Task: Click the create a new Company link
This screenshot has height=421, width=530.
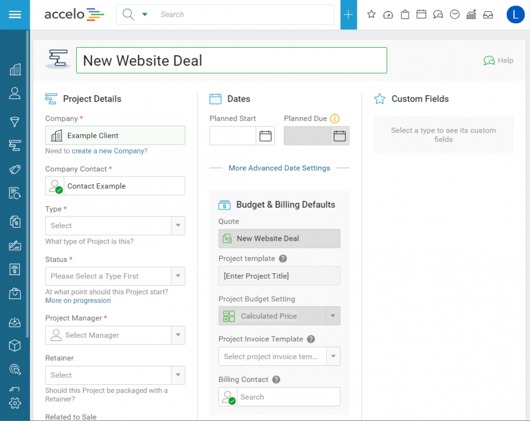Action: [108, 151]
